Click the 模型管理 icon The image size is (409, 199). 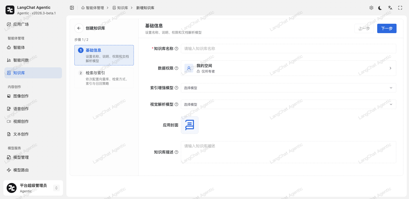9,157
